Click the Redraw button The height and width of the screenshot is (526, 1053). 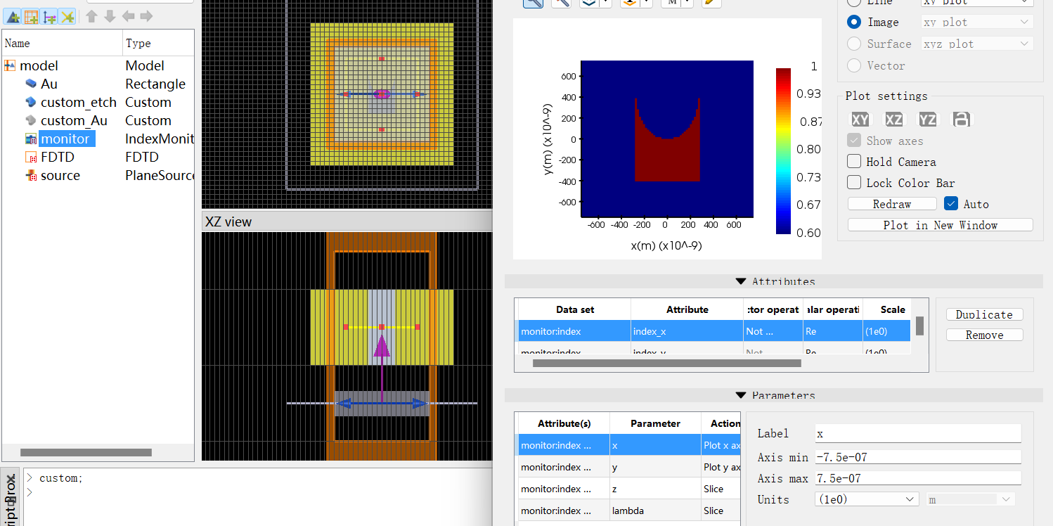click(x=891, y=204)
